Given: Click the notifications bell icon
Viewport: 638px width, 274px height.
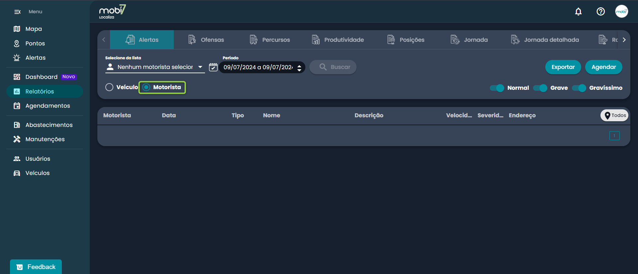Looking at the screenshot, I should (x=578, y=12).
